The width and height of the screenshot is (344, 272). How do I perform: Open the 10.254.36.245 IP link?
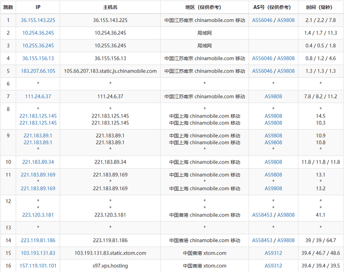[x=38, y=33]
